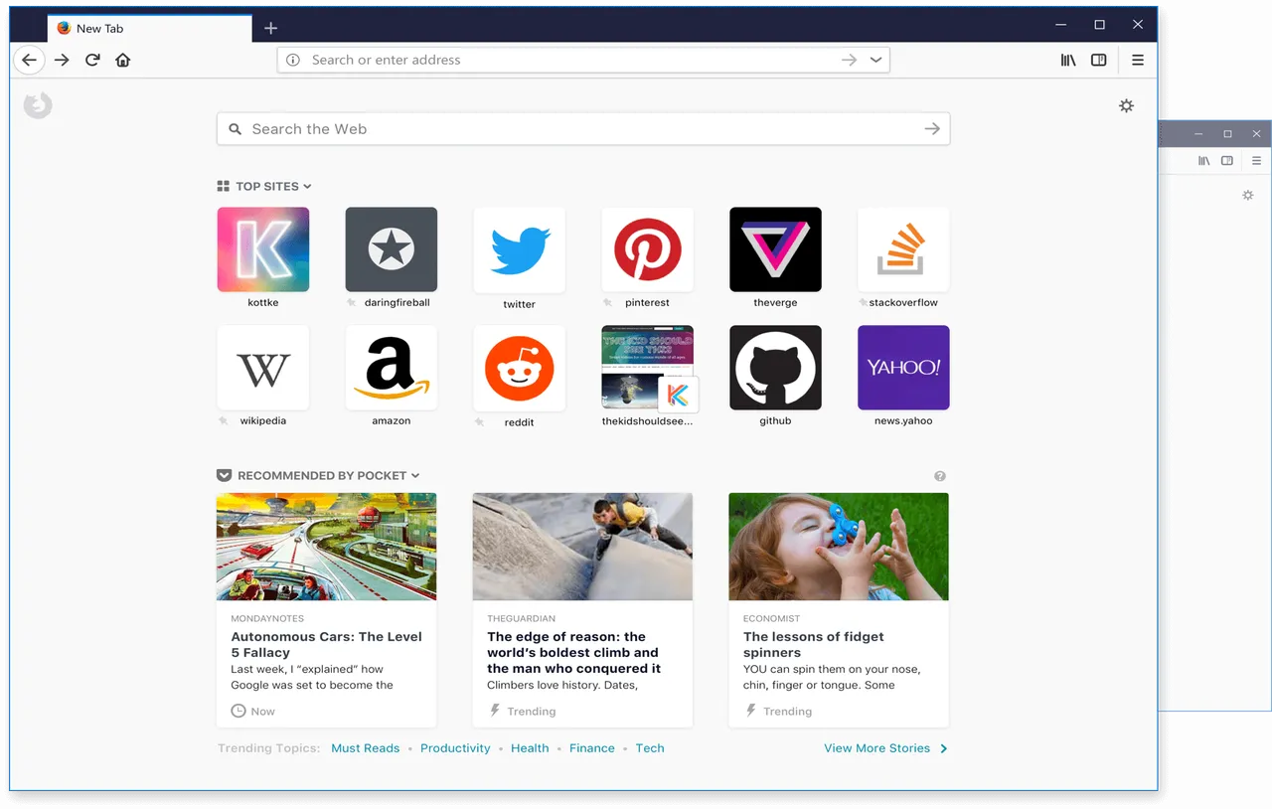The image size is (1272, 809).
Task: Open the news.yahoo tile
Action: click(903, 368)
